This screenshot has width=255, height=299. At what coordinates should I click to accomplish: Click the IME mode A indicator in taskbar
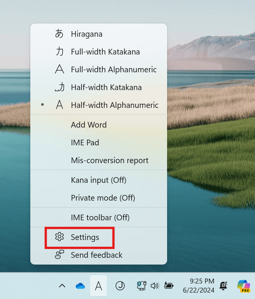click(99, 286)
